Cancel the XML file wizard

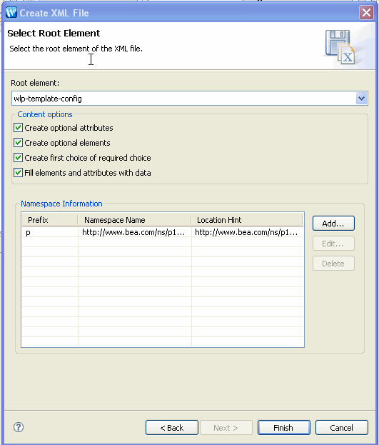point(342,427)
